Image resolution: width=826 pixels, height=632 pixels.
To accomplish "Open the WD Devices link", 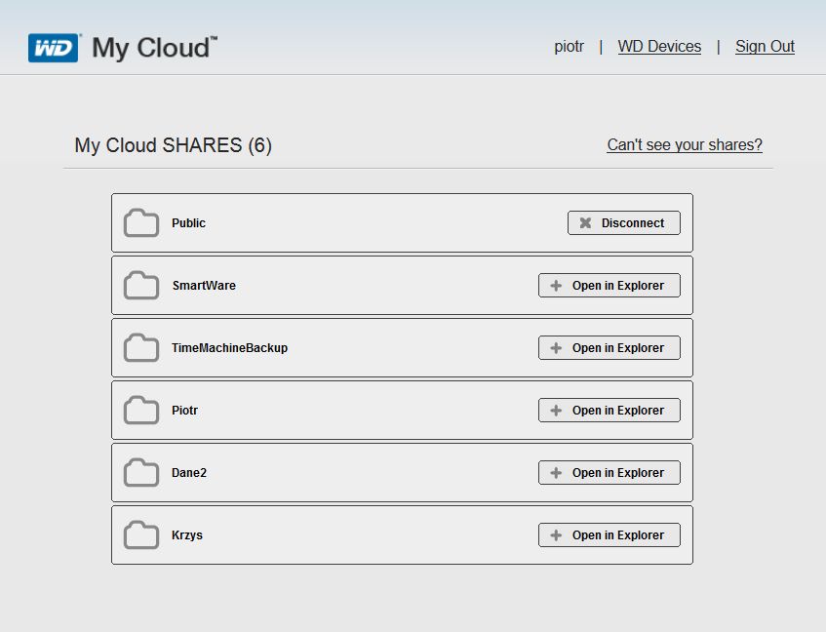I will tap(659, 47).
